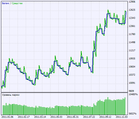
Task: Click the 5652% margin level label
Action: pyautogui.click(x=133, y=114)
